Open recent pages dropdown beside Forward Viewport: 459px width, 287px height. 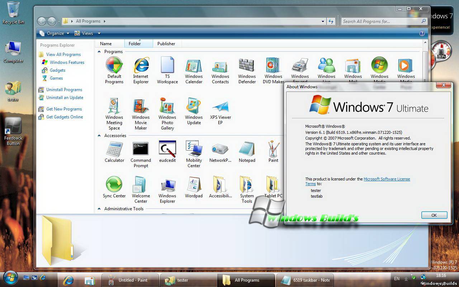59,22
